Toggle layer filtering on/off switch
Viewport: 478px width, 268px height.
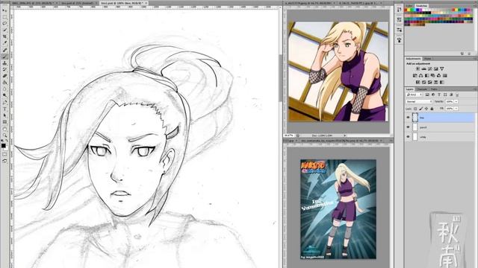[x=457, y=95]
